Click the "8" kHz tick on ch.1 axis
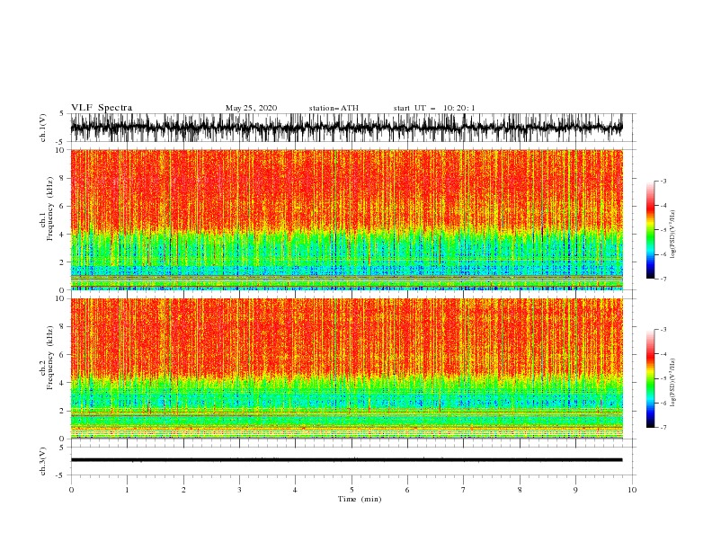 coord(62,178)
